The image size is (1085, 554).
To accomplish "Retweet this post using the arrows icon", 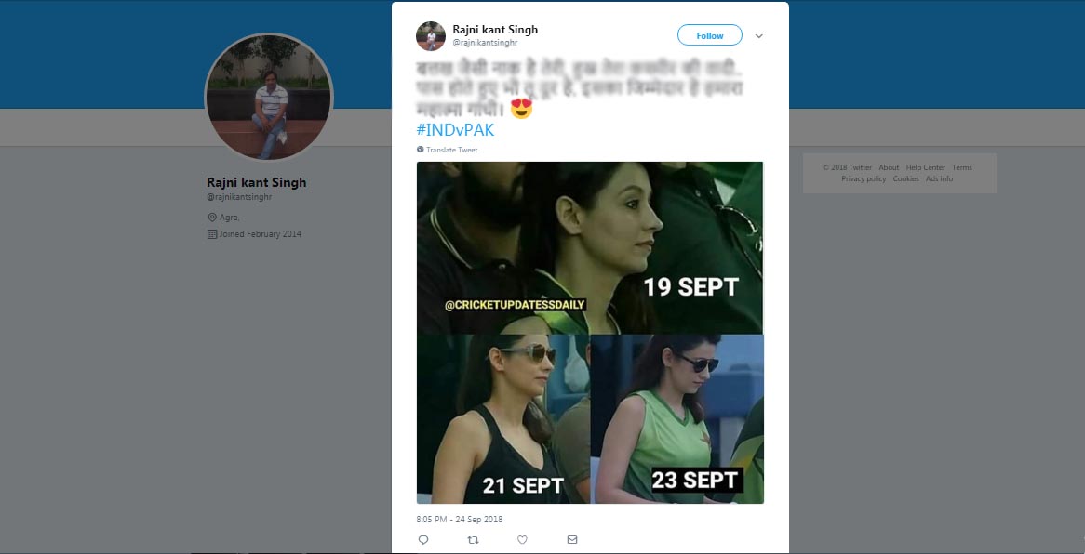I will click(473, 539).
